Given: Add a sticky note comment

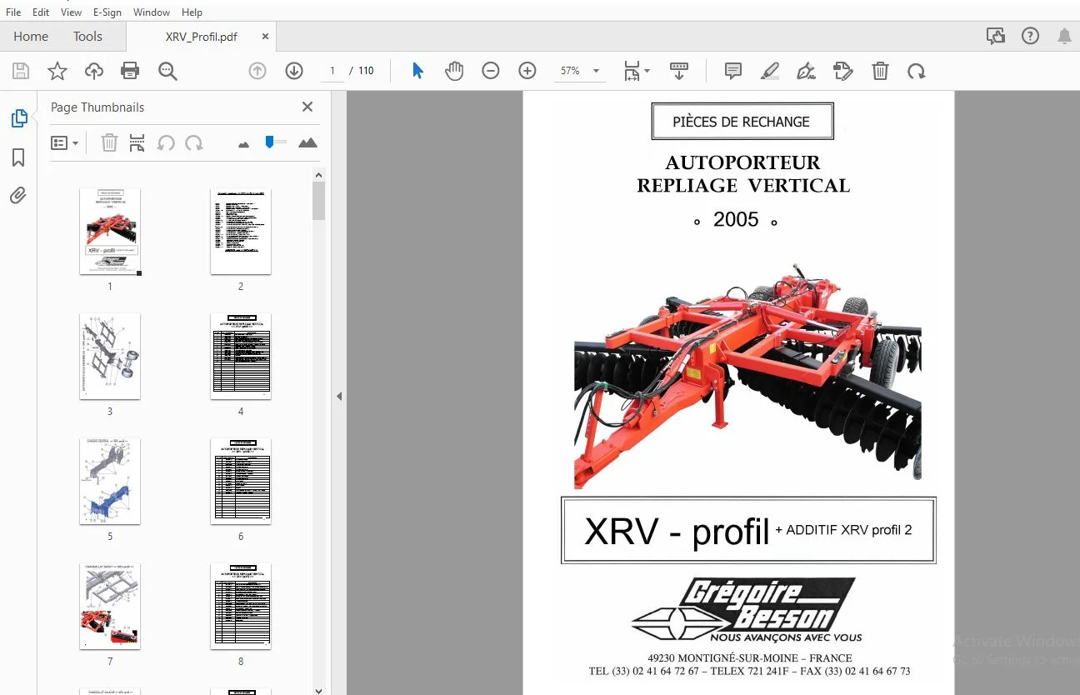Looking at the screenshot, I should [x=733, y=71].
